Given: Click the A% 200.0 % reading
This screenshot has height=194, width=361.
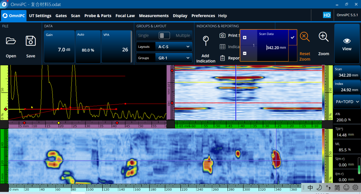Looking at the screenshot, I should click(347, 117).
